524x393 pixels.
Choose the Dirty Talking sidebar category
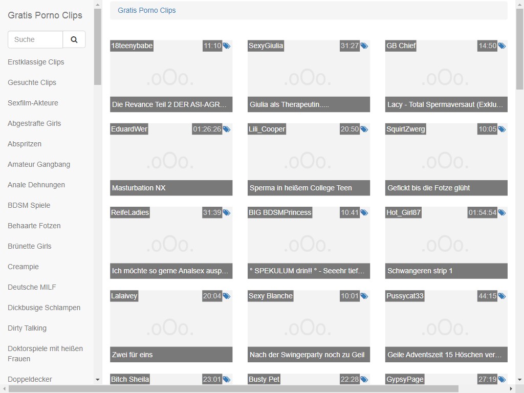tap(27, 328)
